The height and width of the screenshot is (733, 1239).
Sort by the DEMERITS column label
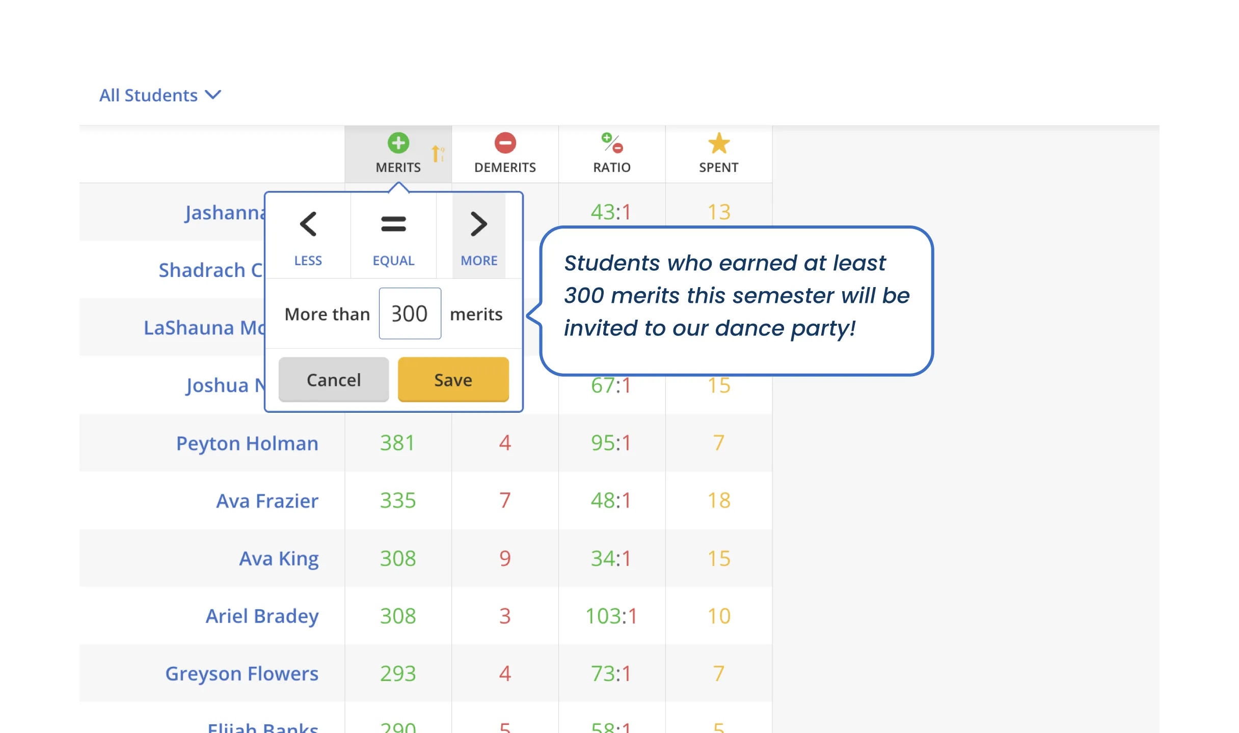tap(505, 167)
